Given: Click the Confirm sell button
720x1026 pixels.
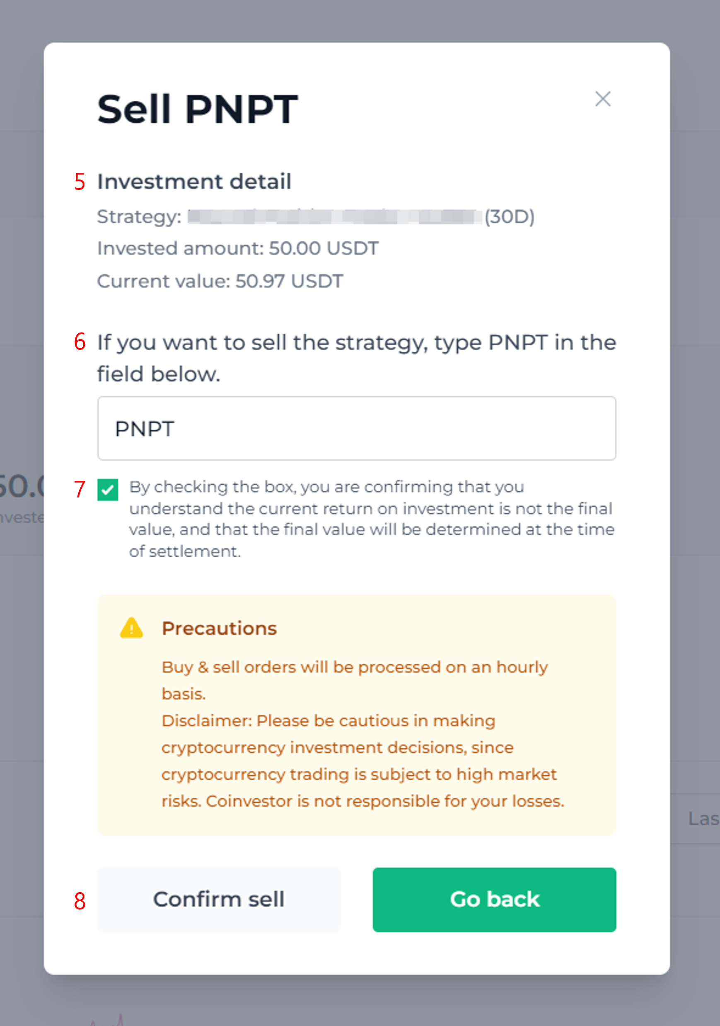Looking at the screenshot, I should 219,900.
